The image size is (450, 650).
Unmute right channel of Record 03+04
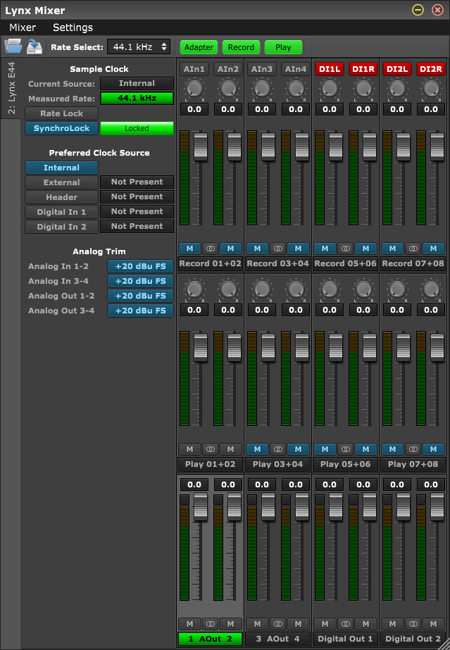tap(298, 249)
